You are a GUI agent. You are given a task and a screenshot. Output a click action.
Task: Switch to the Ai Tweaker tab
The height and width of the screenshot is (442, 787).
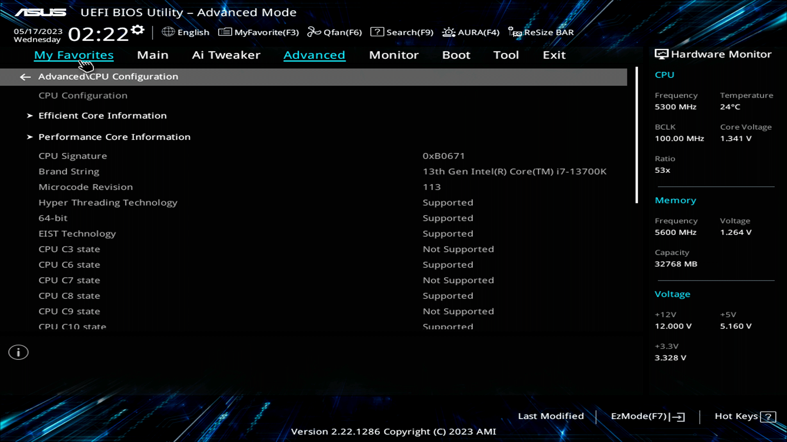(x=226, y=55)
